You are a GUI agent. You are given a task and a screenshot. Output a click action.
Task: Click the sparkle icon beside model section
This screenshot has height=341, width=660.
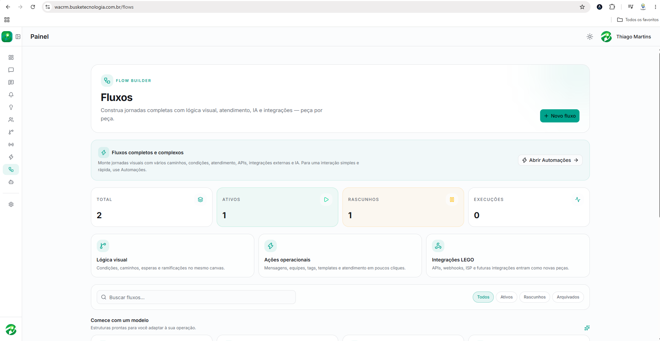point(587,328)
